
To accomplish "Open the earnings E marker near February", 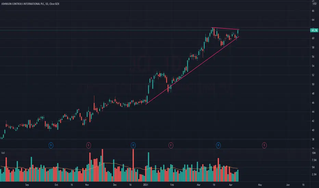I will tap(171, 145).
